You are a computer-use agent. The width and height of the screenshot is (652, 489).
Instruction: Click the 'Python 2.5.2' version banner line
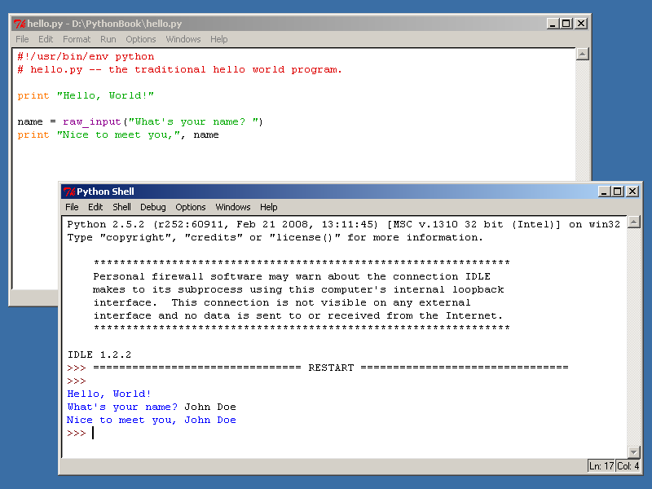click(343, 225)
